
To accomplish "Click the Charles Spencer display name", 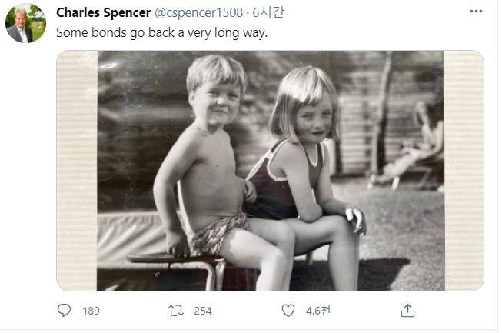I will click(x=103, y=13).
